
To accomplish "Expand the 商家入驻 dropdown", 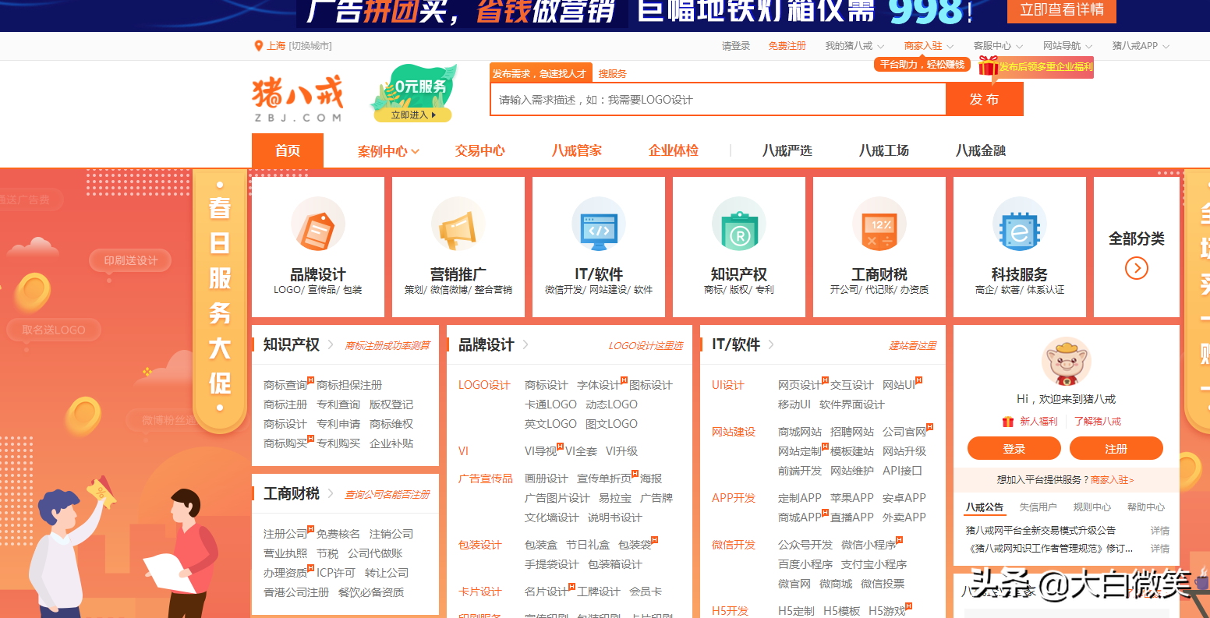I will tap(929, 46).
